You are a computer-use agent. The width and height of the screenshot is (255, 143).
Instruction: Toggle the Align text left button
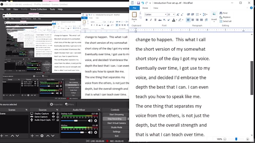tap(188, 20)
